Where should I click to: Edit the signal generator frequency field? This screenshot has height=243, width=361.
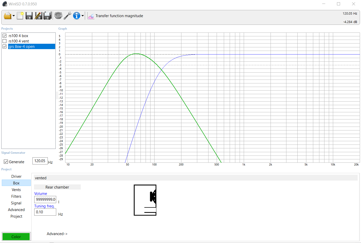(40, 161)
